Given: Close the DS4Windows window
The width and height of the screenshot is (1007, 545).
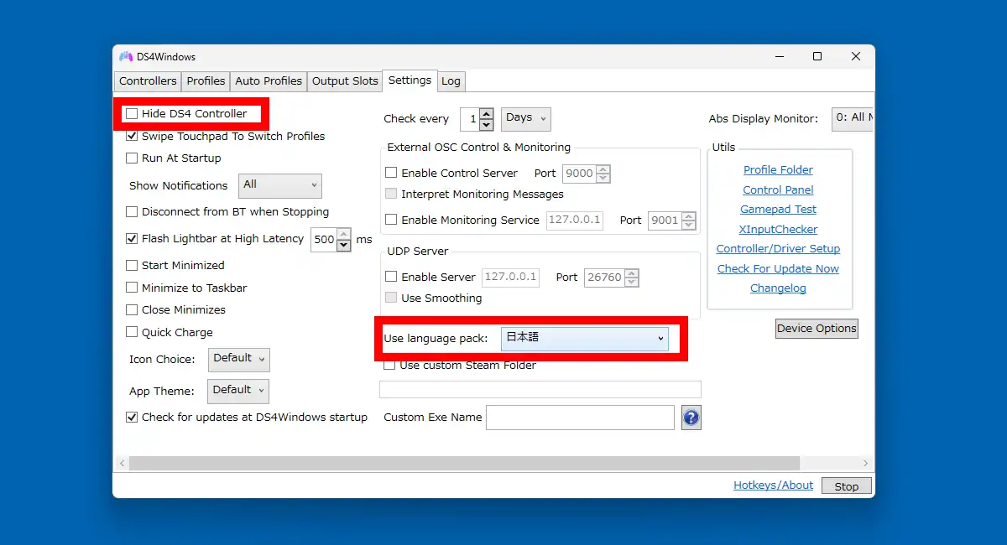Looking at the screenshot, I should coord(855,57).
